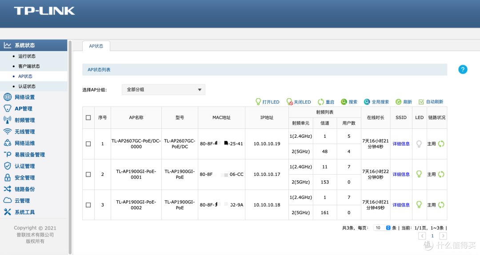The image size is (480, 255).
Task: Click the AP管理 shield icon
Action: coord(8,108)
